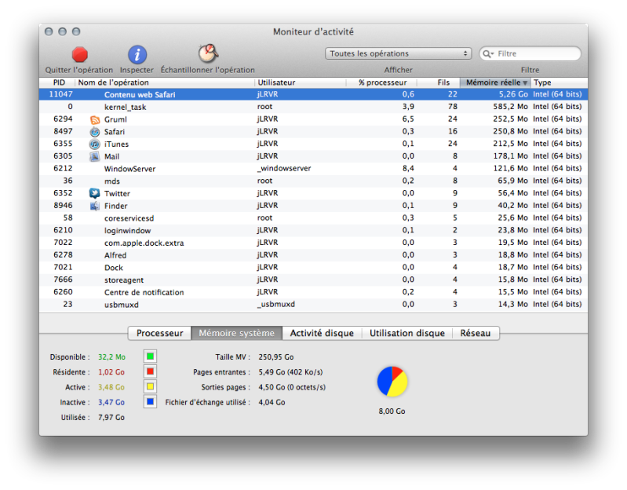Select the loginwindow process row
The height and width of the screenshot is (490, 627).
(x=314, y=230)
